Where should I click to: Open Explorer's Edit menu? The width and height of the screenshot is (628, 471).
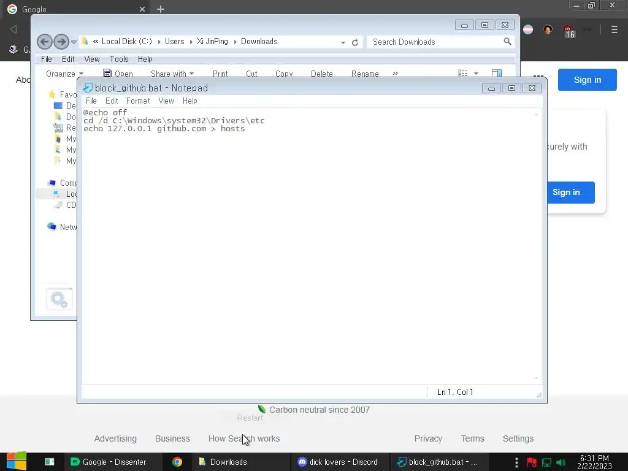coord(68,59)
